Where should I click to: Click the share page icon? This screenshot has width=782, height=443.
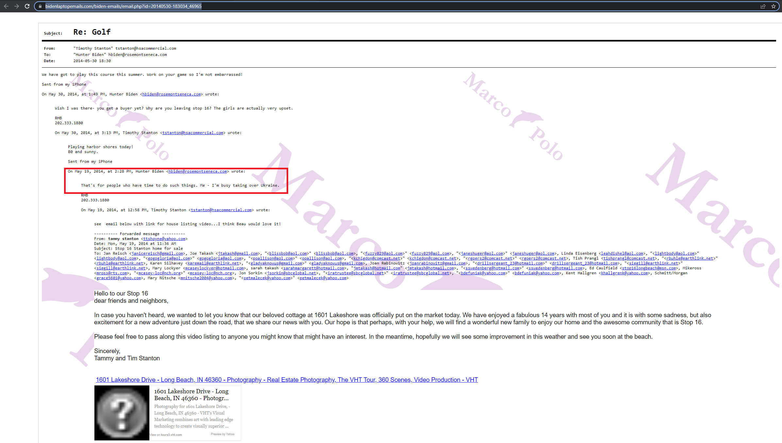coord(763,6)
